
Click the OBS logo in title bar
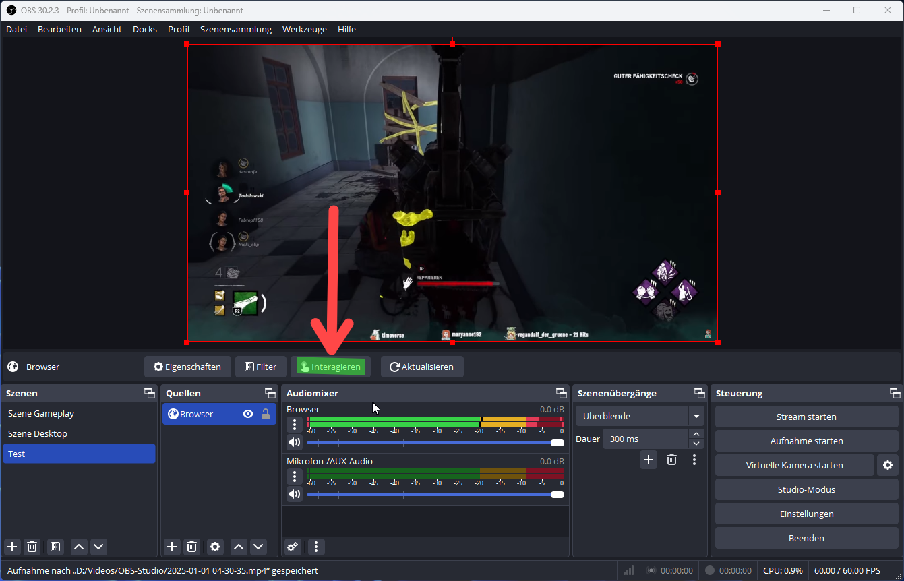[x=11, y=10]
